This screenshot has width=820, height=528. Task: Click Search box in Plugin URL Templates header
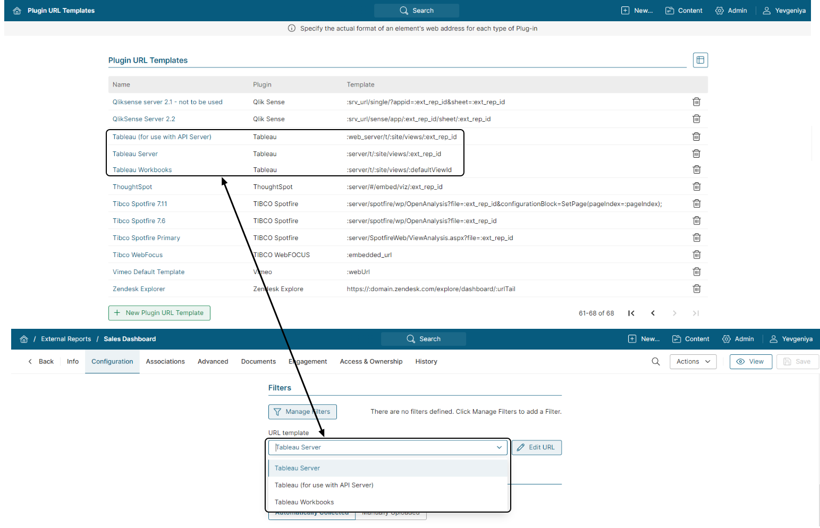[x=417, y=11]
